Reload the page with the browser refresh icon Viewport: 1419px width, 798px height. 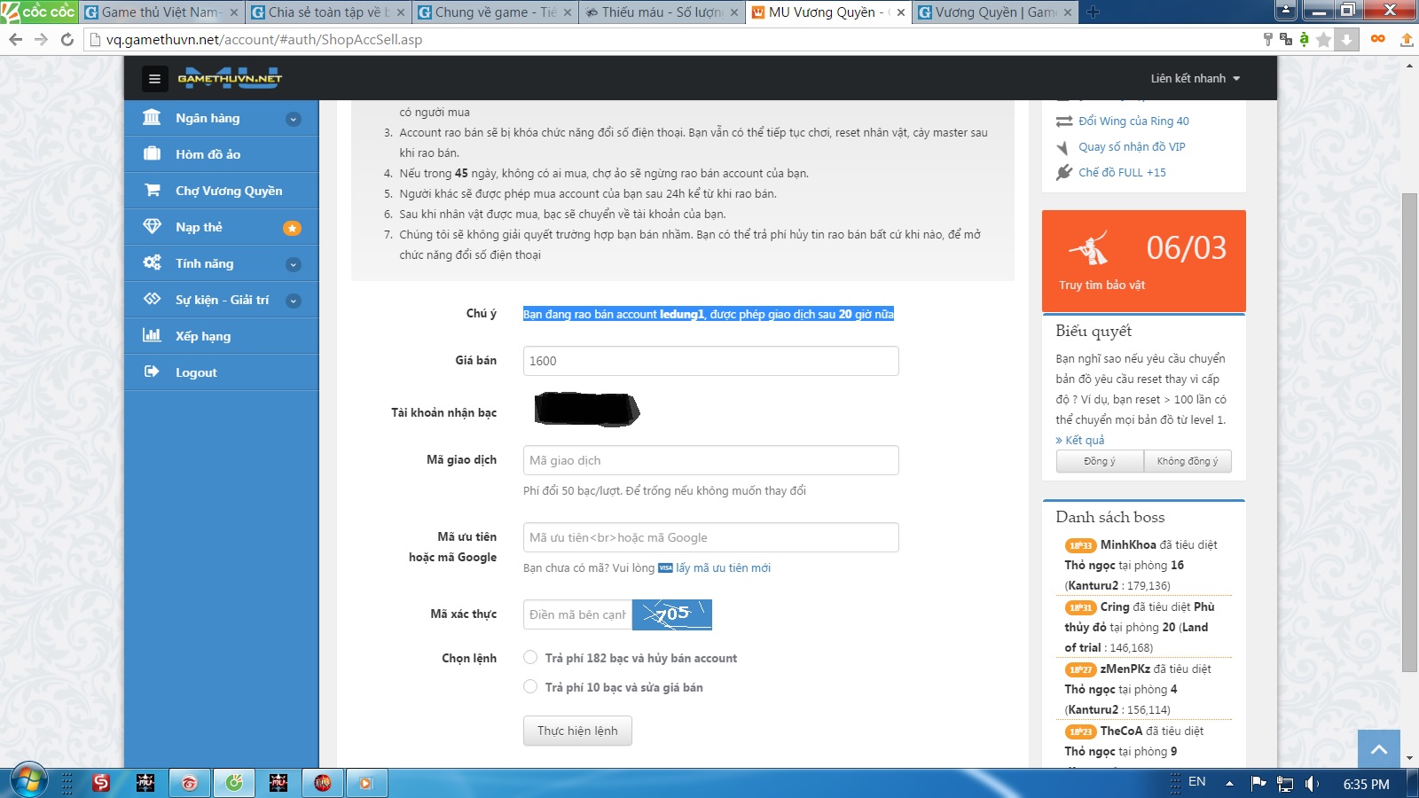coord(67,39)
